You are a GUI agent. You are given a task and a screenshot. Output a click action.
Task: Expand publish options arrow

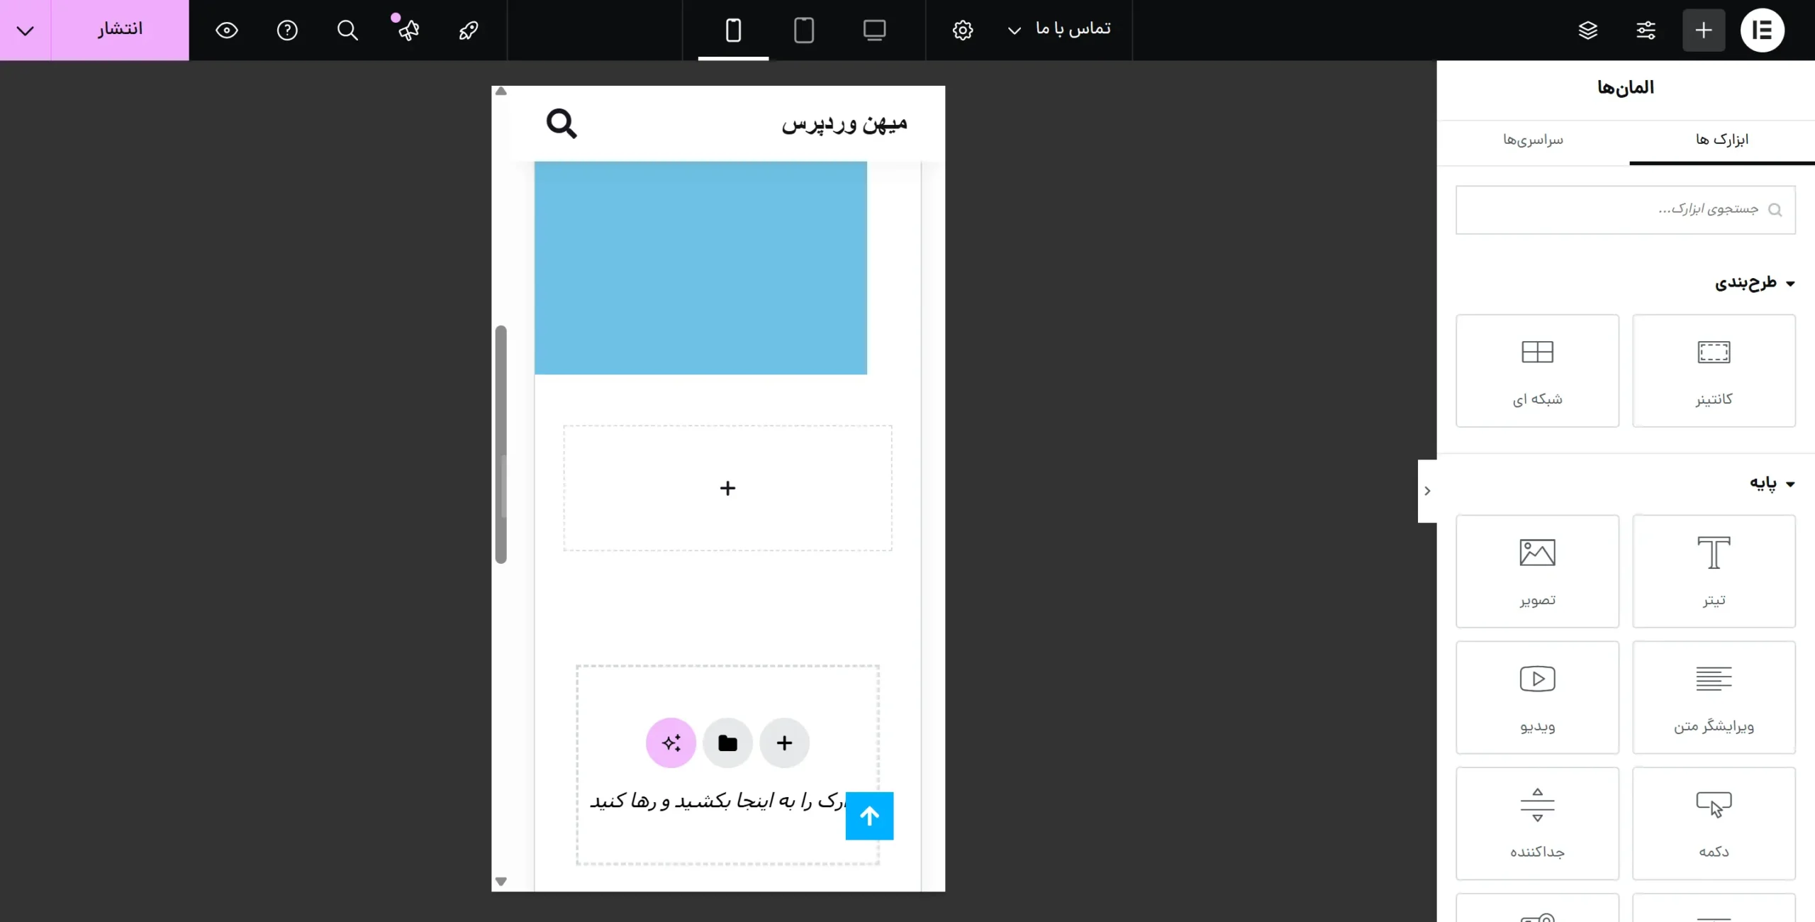(x=26, y=30)
